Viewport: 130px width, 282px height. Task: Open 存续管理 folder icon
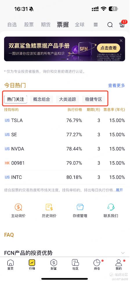click(x=80, y=207)
